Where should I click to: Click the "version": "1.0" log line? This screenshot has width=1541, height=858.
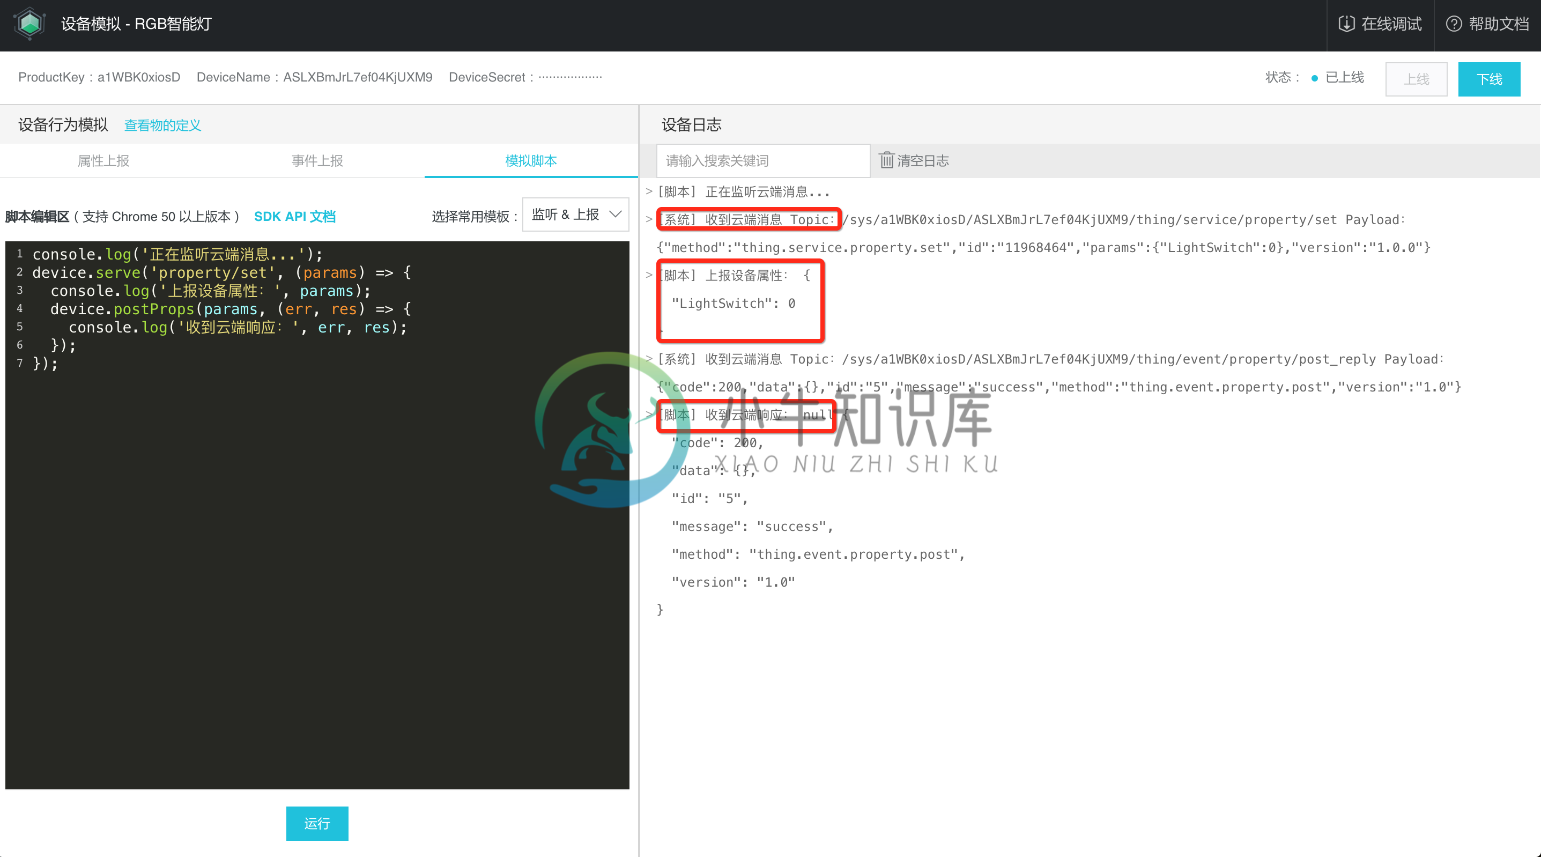[734, 582]
